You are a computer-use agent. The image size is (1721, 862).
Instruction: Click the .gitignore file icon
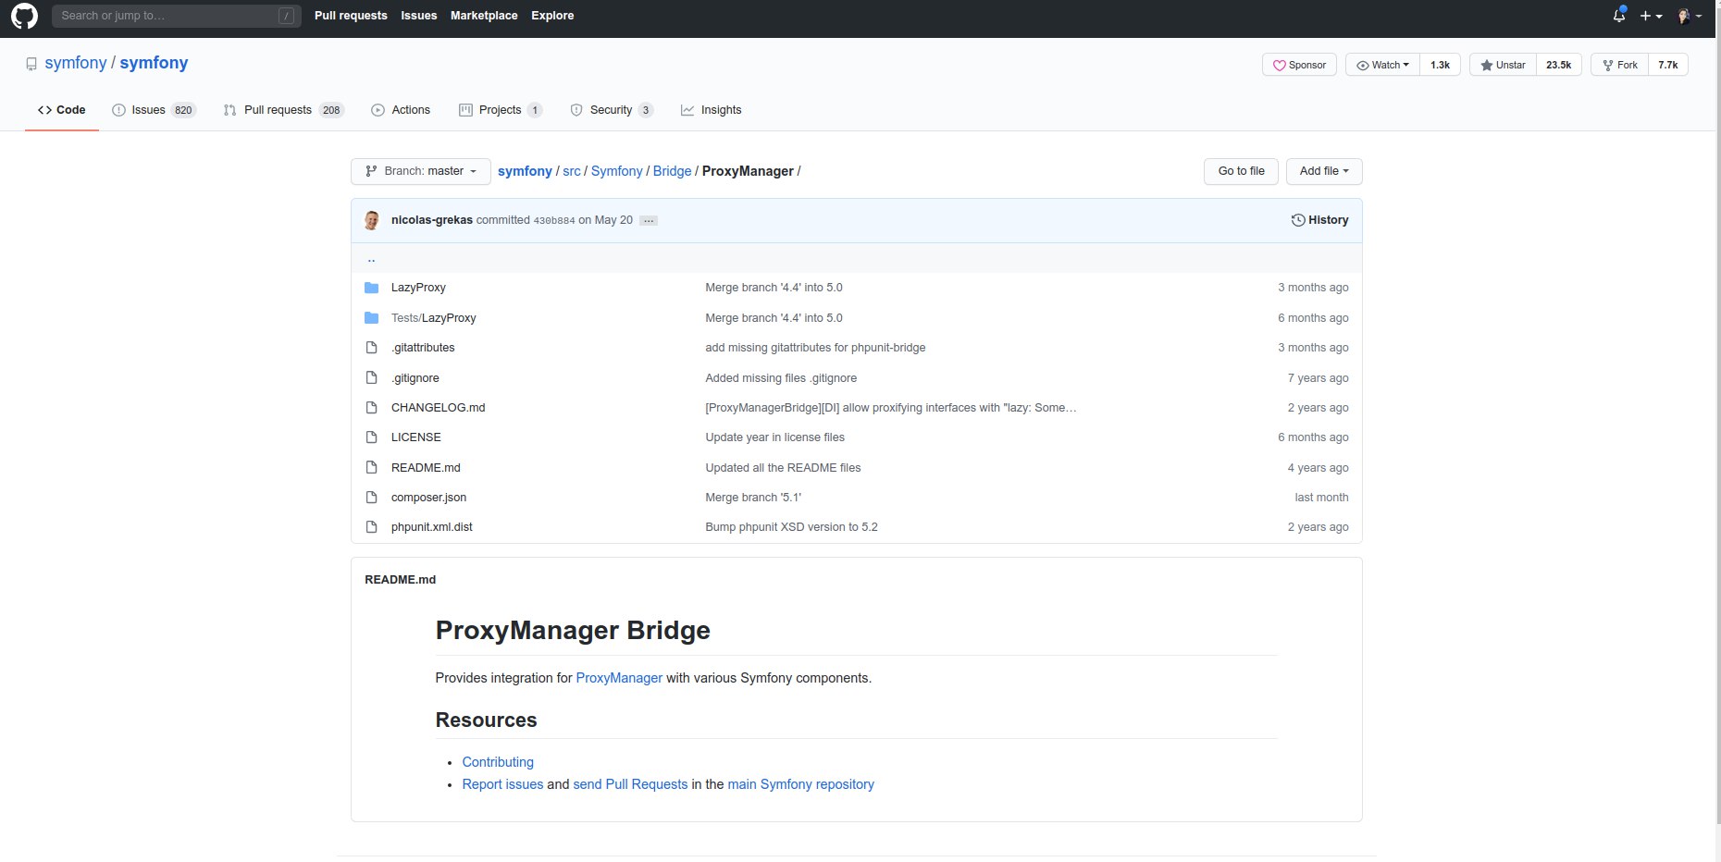tap(372, 377)
